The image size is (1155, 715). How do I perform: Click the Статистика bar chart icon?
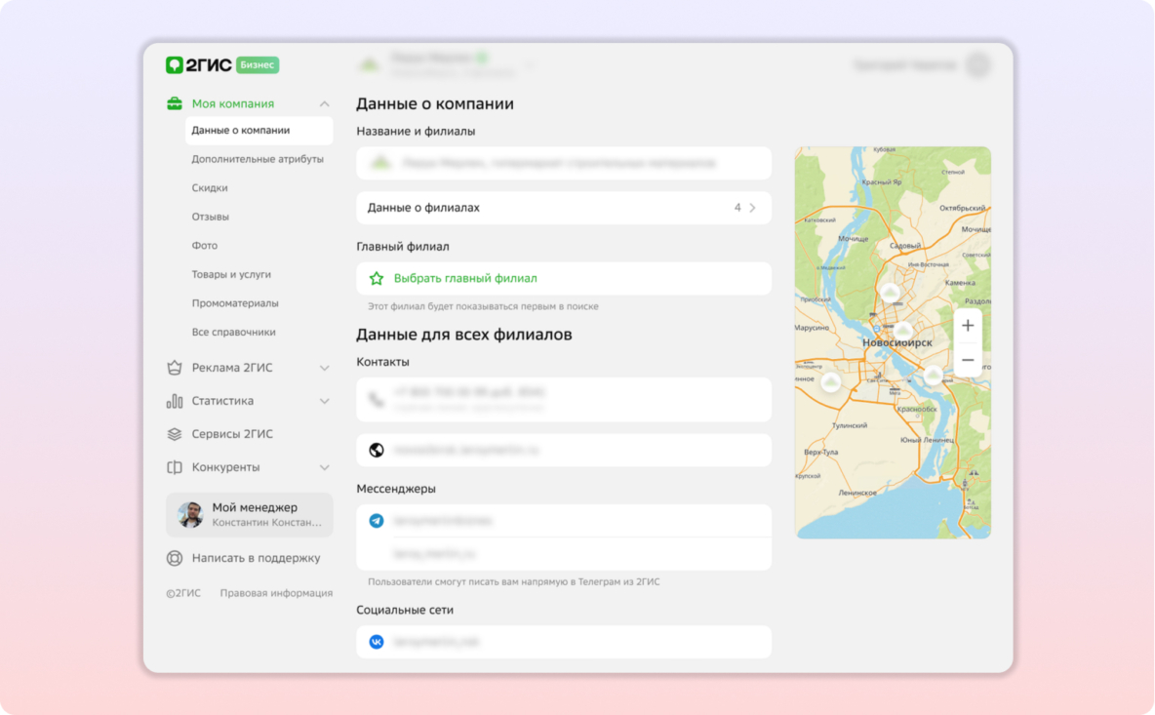click(x=175, y=401)
